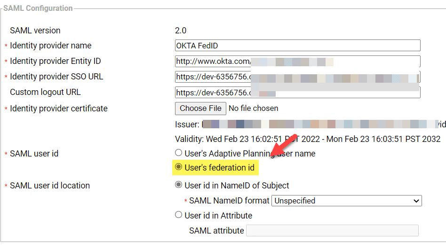Select "User's Adaptive Planning user name" radio
Image resolution: width=446 pixels, height=250 pixels.
(178, 153)
